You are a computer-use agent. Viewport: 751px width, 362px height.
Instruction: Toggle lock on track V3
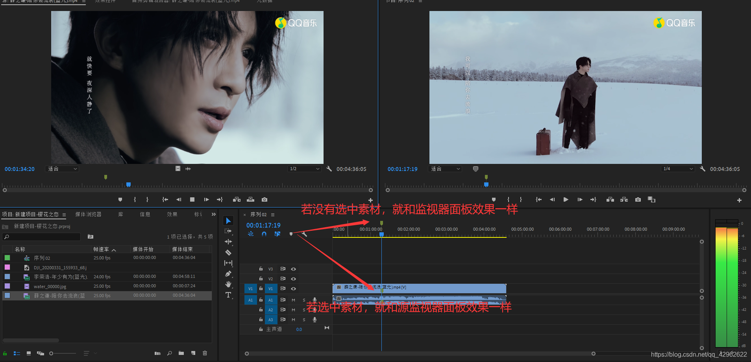click(x=261, y=269)
